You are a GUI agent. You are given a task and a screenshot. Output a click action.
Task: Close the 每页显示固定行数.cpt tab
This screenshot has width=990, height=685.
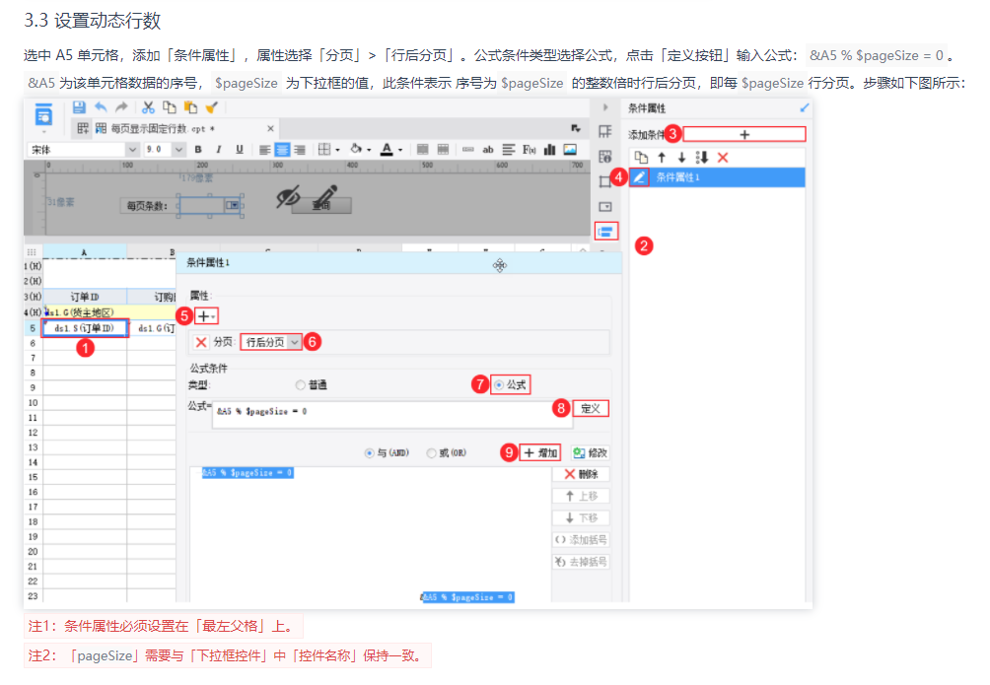point(270,129)
